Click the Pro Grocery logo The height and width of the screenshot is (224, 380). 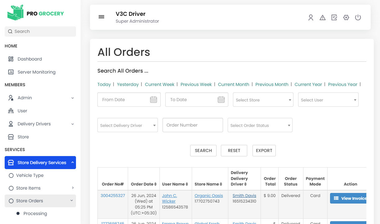point(36,13)
